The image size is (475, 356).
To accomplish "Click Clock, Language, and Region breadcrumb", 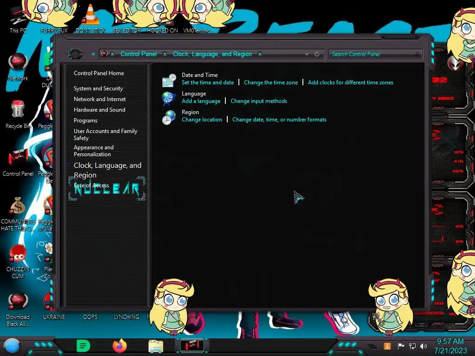I will click(x=212, y=54).
